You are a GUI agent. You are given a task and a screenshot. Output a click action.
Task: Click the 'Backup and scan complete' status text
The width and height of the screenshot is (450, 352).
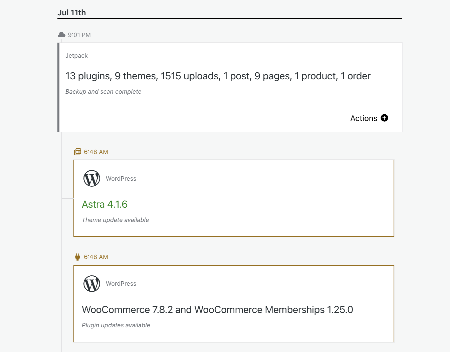click(103, 92)
